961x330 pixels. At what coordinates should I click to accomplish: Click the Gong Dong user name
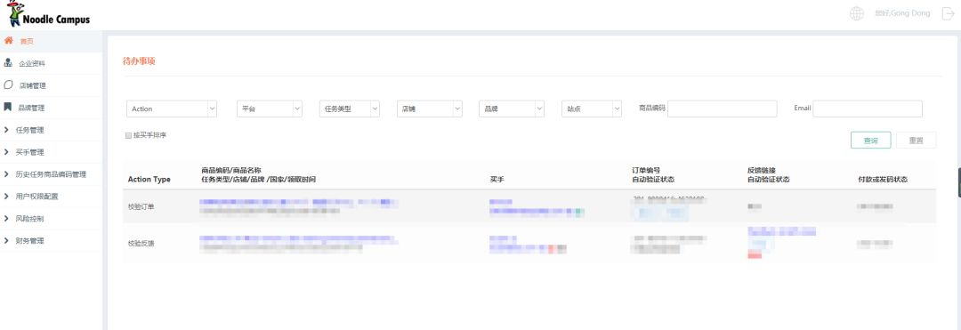coord(902,13)
